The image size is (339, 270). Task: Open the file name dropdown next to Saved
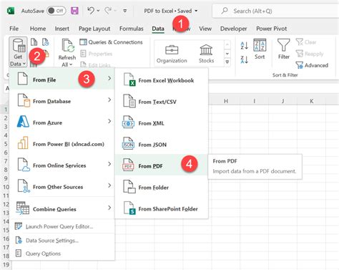click(x=196, y=11)
